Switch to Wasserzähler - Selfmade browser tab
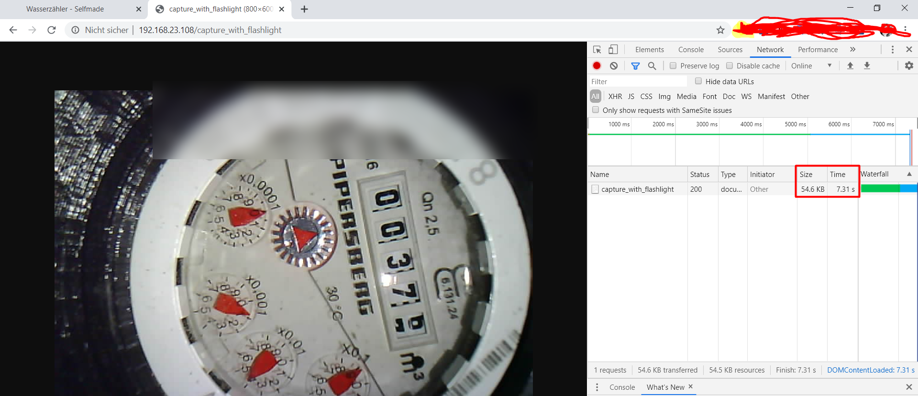 tap(65, 9)
